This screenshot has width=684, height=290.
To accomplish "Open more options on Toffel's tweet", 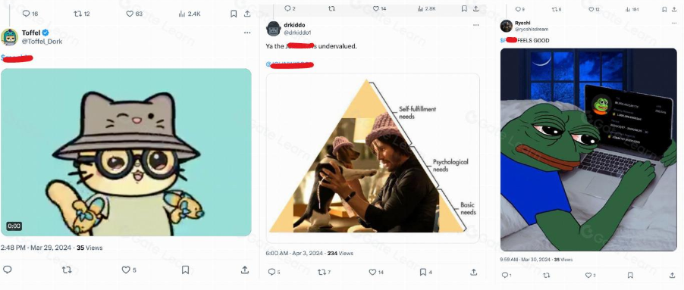I will (x=247, y=33).
